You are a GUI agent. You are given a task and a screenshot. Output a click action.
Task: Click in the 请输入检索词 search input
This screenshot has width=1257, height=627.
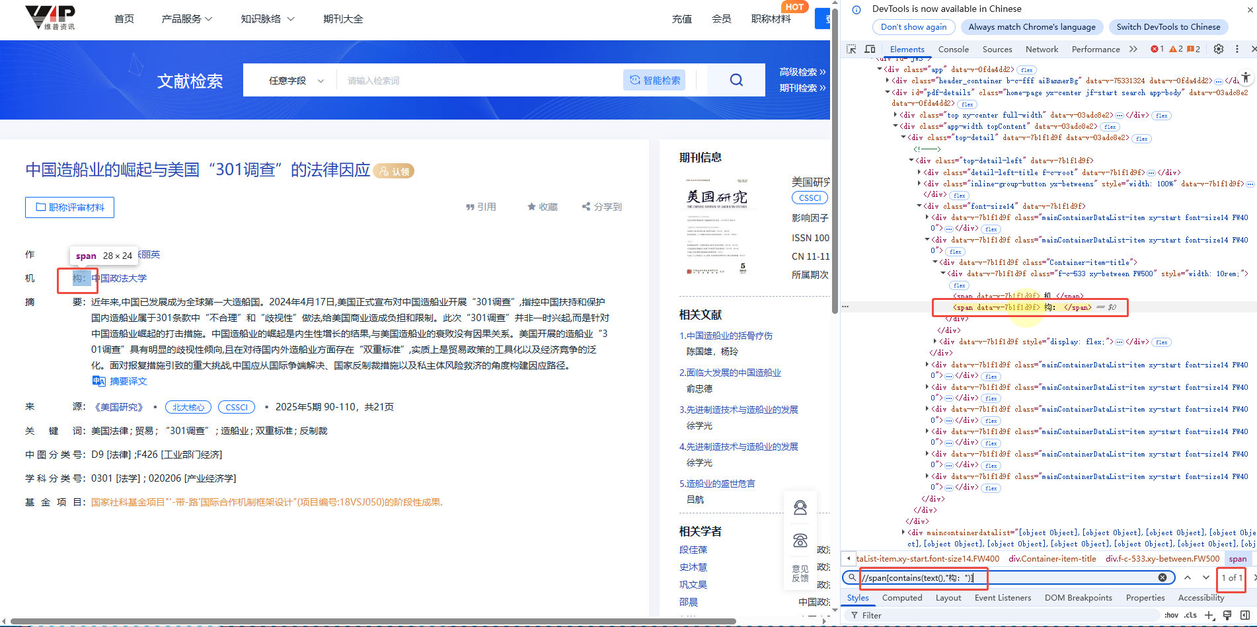coord(479,81)
